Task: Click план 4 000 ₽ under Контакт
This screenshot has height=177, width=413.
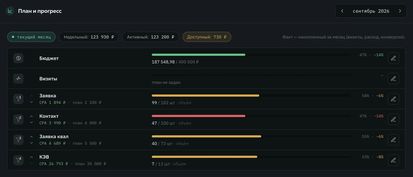Action: tap(87, 123)
